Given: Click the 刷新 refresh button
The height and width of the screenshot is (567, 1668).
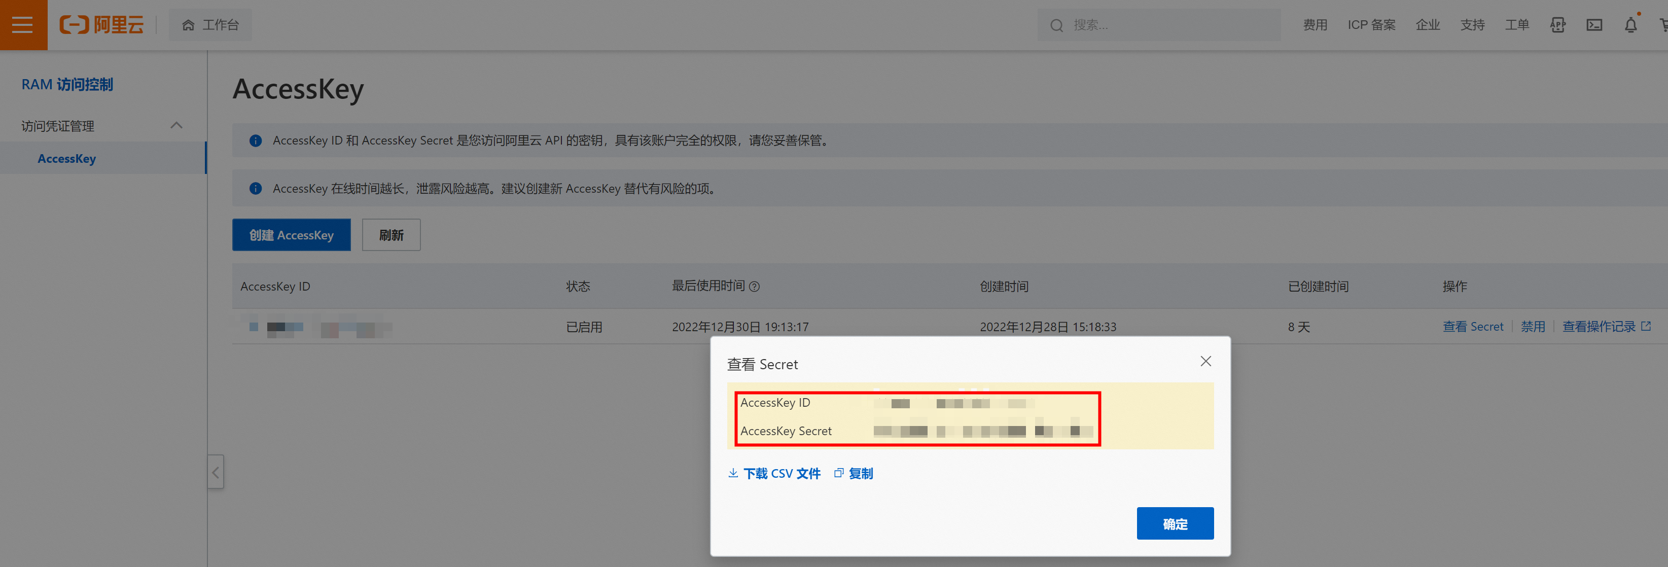Looking at the screenshot, I should click(391, 234).
